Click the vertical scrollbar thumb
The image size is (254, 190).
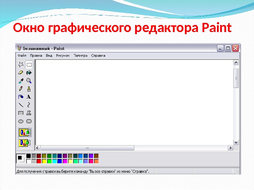(x=236, y=78)
